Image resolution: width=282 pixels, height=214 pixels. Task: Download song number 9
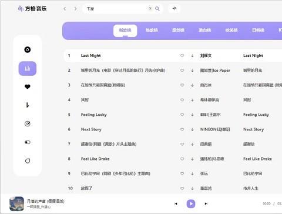[x=192, y=173]
